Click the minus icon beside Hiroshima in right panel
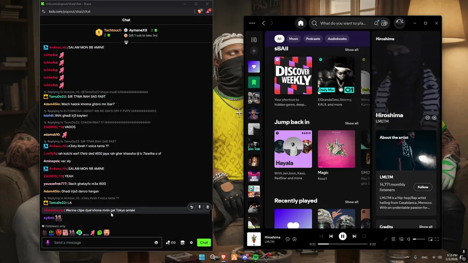 click(x=427, y=118)
